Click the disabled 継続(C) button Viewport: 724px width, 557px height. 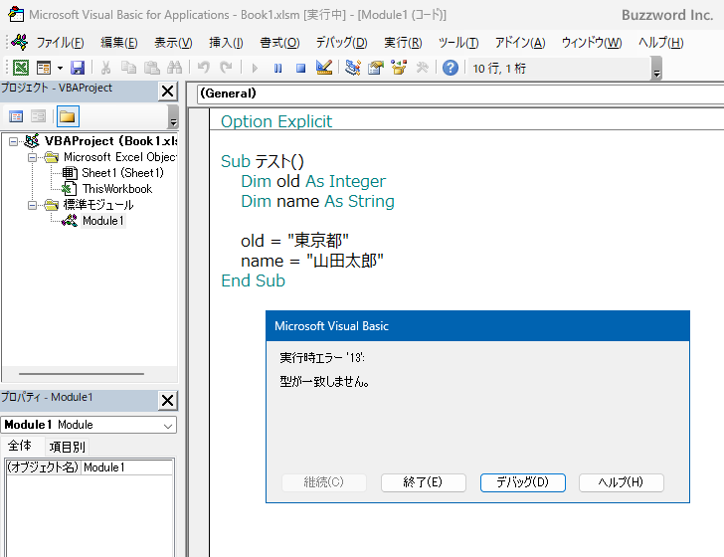click(x=324, y=482)
